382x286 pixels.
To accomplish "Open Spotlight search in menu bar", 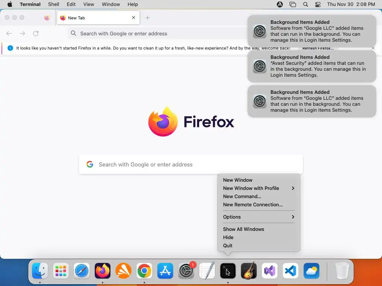I will coord(306,4).
